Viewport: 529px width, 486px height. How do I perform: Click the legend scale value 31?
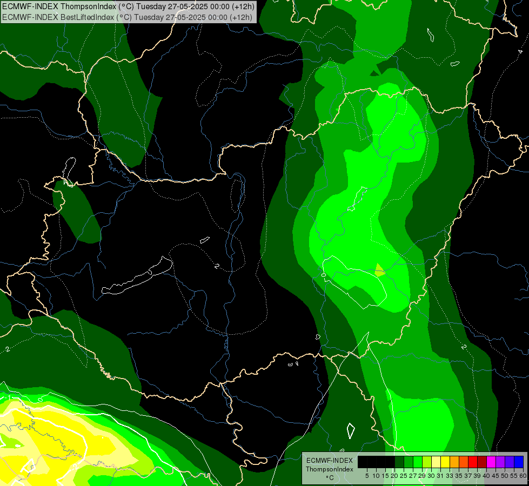pos(440,476)
